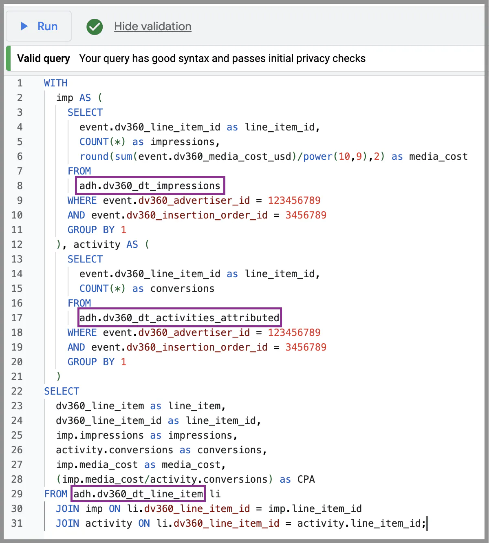Select the conversions alias on line 15

(x=182, y=288)
